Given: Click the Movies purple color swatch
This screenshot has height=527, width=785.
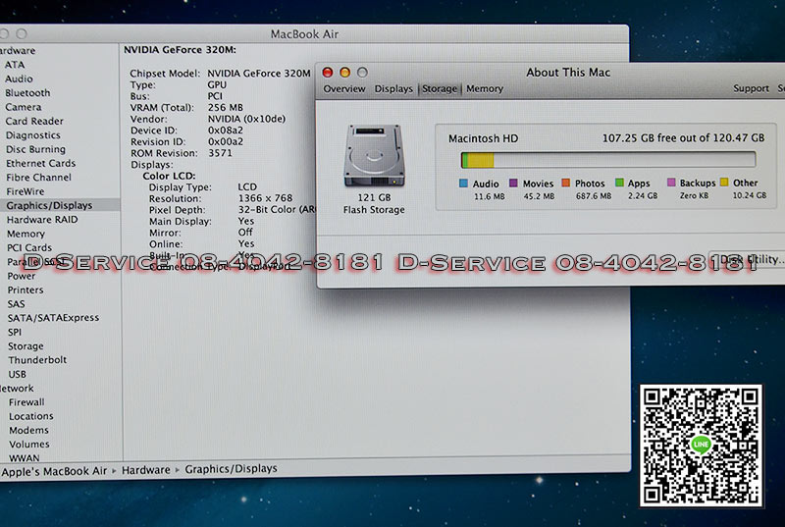Looking at the screenshot, I should coord(513,183).
